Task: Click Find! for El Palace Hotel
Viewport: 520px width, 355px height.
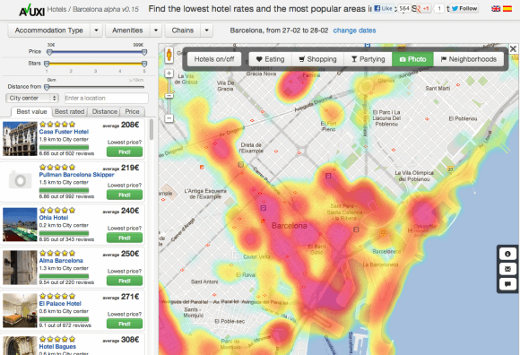Action: [125, 324]
